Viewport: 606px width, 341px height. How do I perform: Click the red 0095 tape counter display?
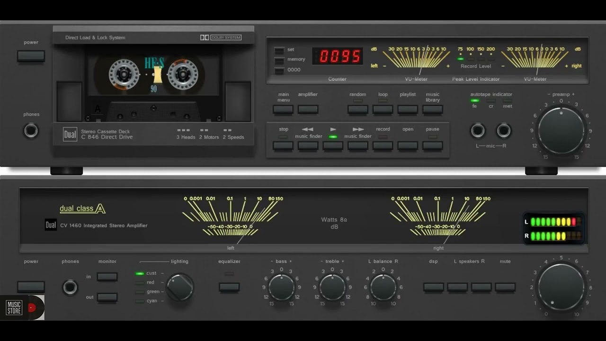click(338, 56)
